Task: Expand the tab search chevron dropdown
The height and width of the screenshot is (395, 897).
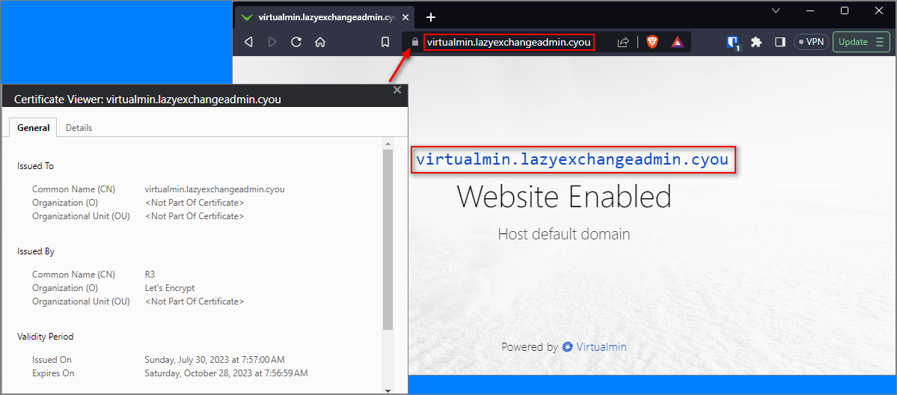Action: click(x=776, y=10)
